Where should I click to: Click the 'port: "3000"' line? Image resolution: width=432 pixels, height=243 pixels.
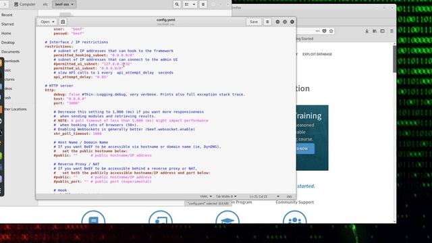click(x=66, y=103)
